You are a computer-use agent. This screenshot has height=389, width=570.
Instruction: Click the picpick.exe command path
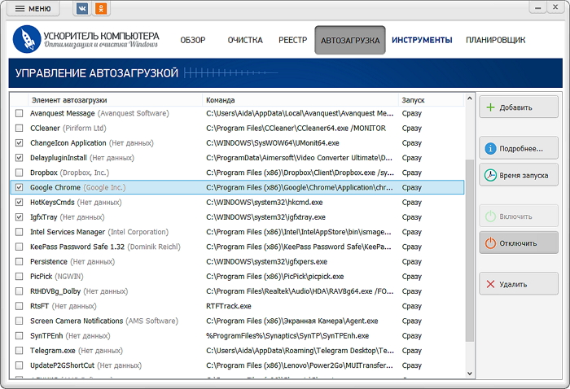(275, 277)
